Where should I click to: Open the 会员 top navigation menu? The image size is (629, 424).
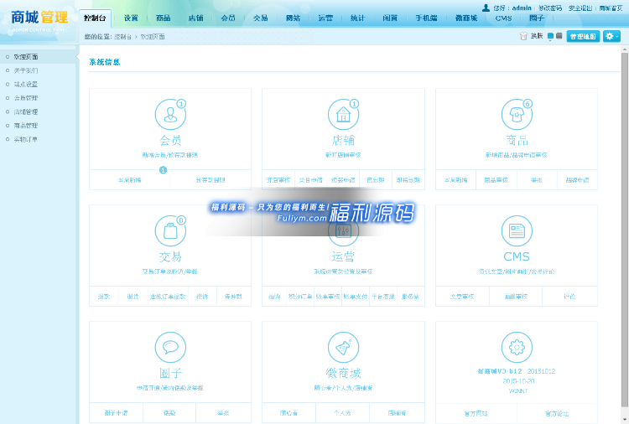click(228, 18)
